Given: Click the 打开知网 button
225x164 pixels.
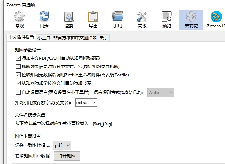Looking at the screenshot, I should click(x=67, y=156).
